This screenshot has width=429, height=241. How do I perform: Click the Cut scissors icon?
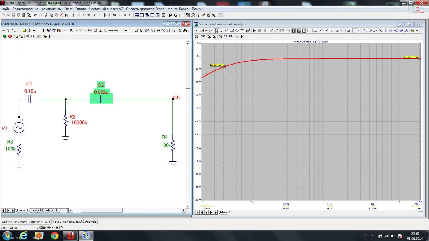point(46,15)
